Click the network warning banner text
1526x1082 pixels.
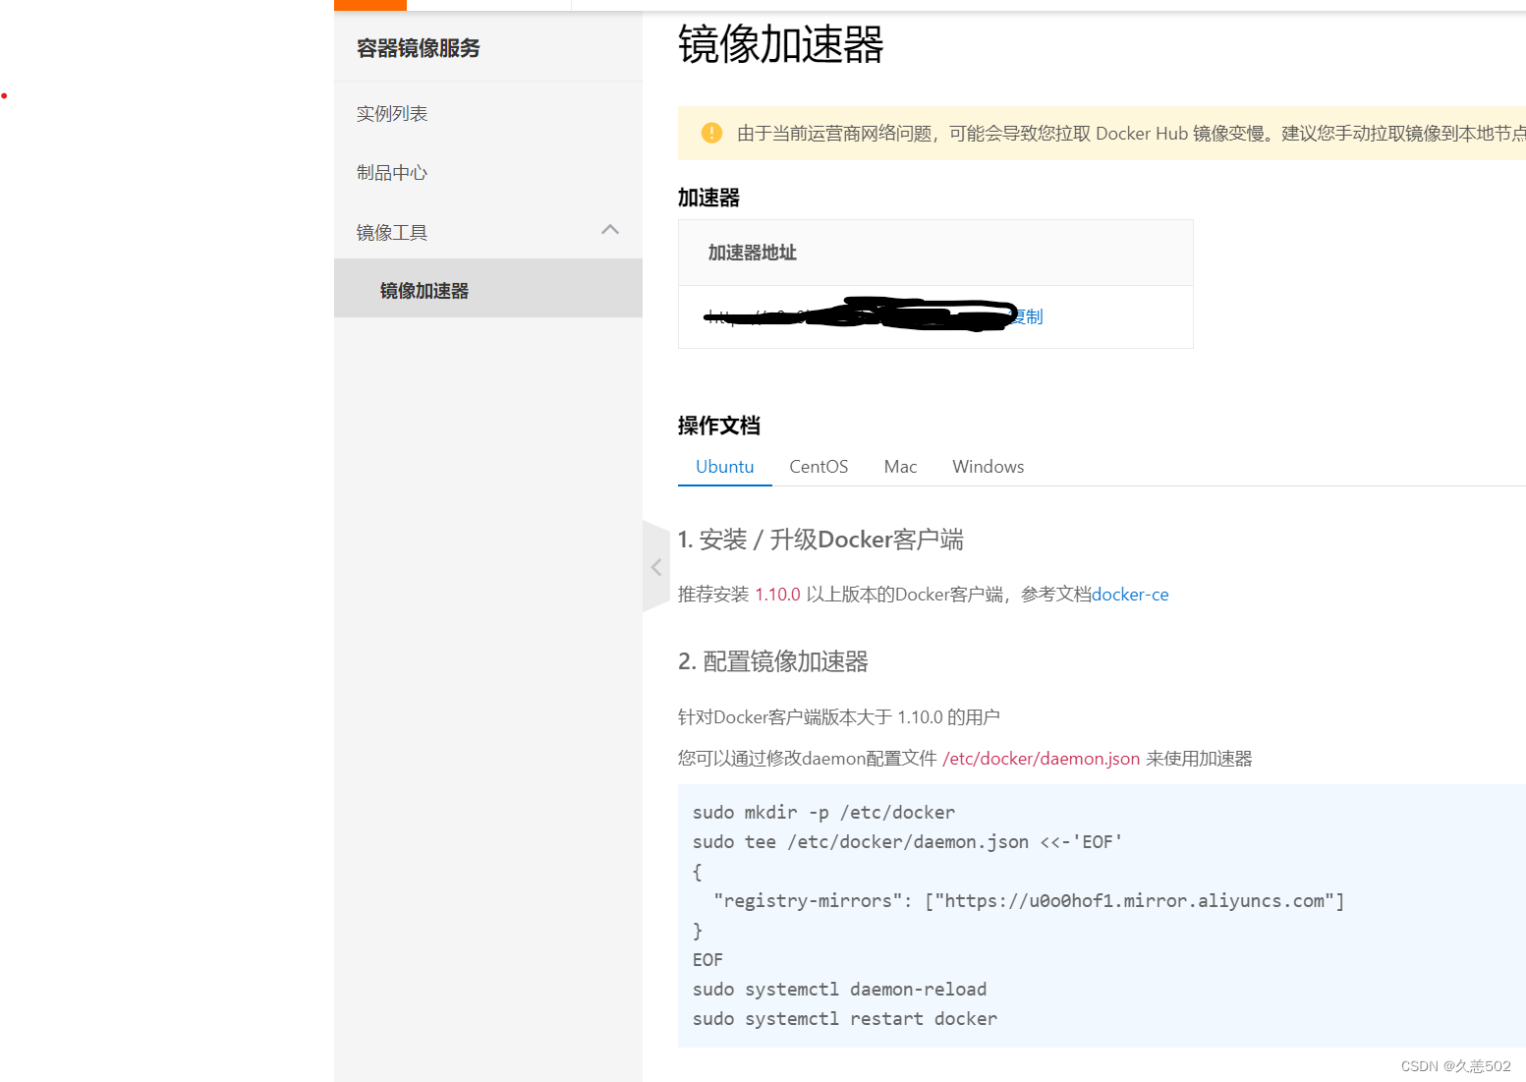tap(1130, 134)
